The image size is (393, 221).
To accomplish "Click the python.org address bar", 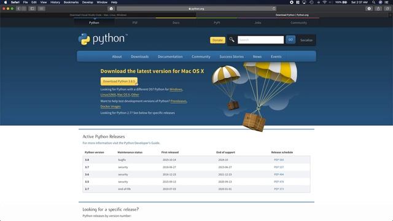I will pyautogui.click(x=196, y=9).
